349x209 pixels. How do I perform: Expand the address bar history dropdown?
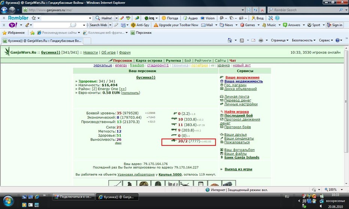tap(242, 10)
